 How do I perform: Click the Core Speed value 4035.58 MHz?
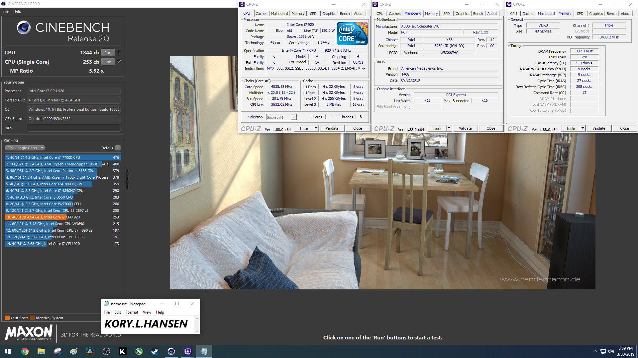tap(281, 87)
